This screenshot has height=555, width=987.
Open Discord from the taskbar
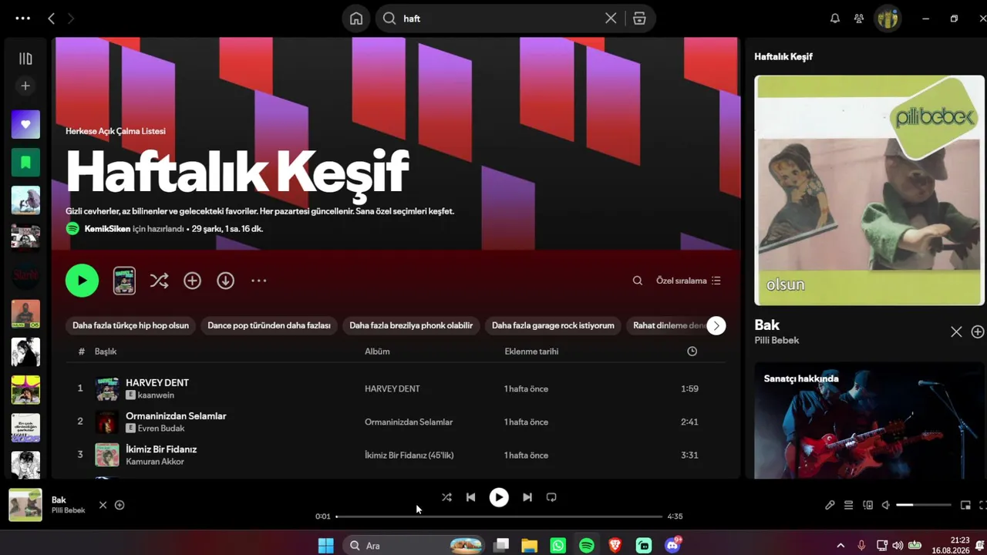click(x=672, y=546)
